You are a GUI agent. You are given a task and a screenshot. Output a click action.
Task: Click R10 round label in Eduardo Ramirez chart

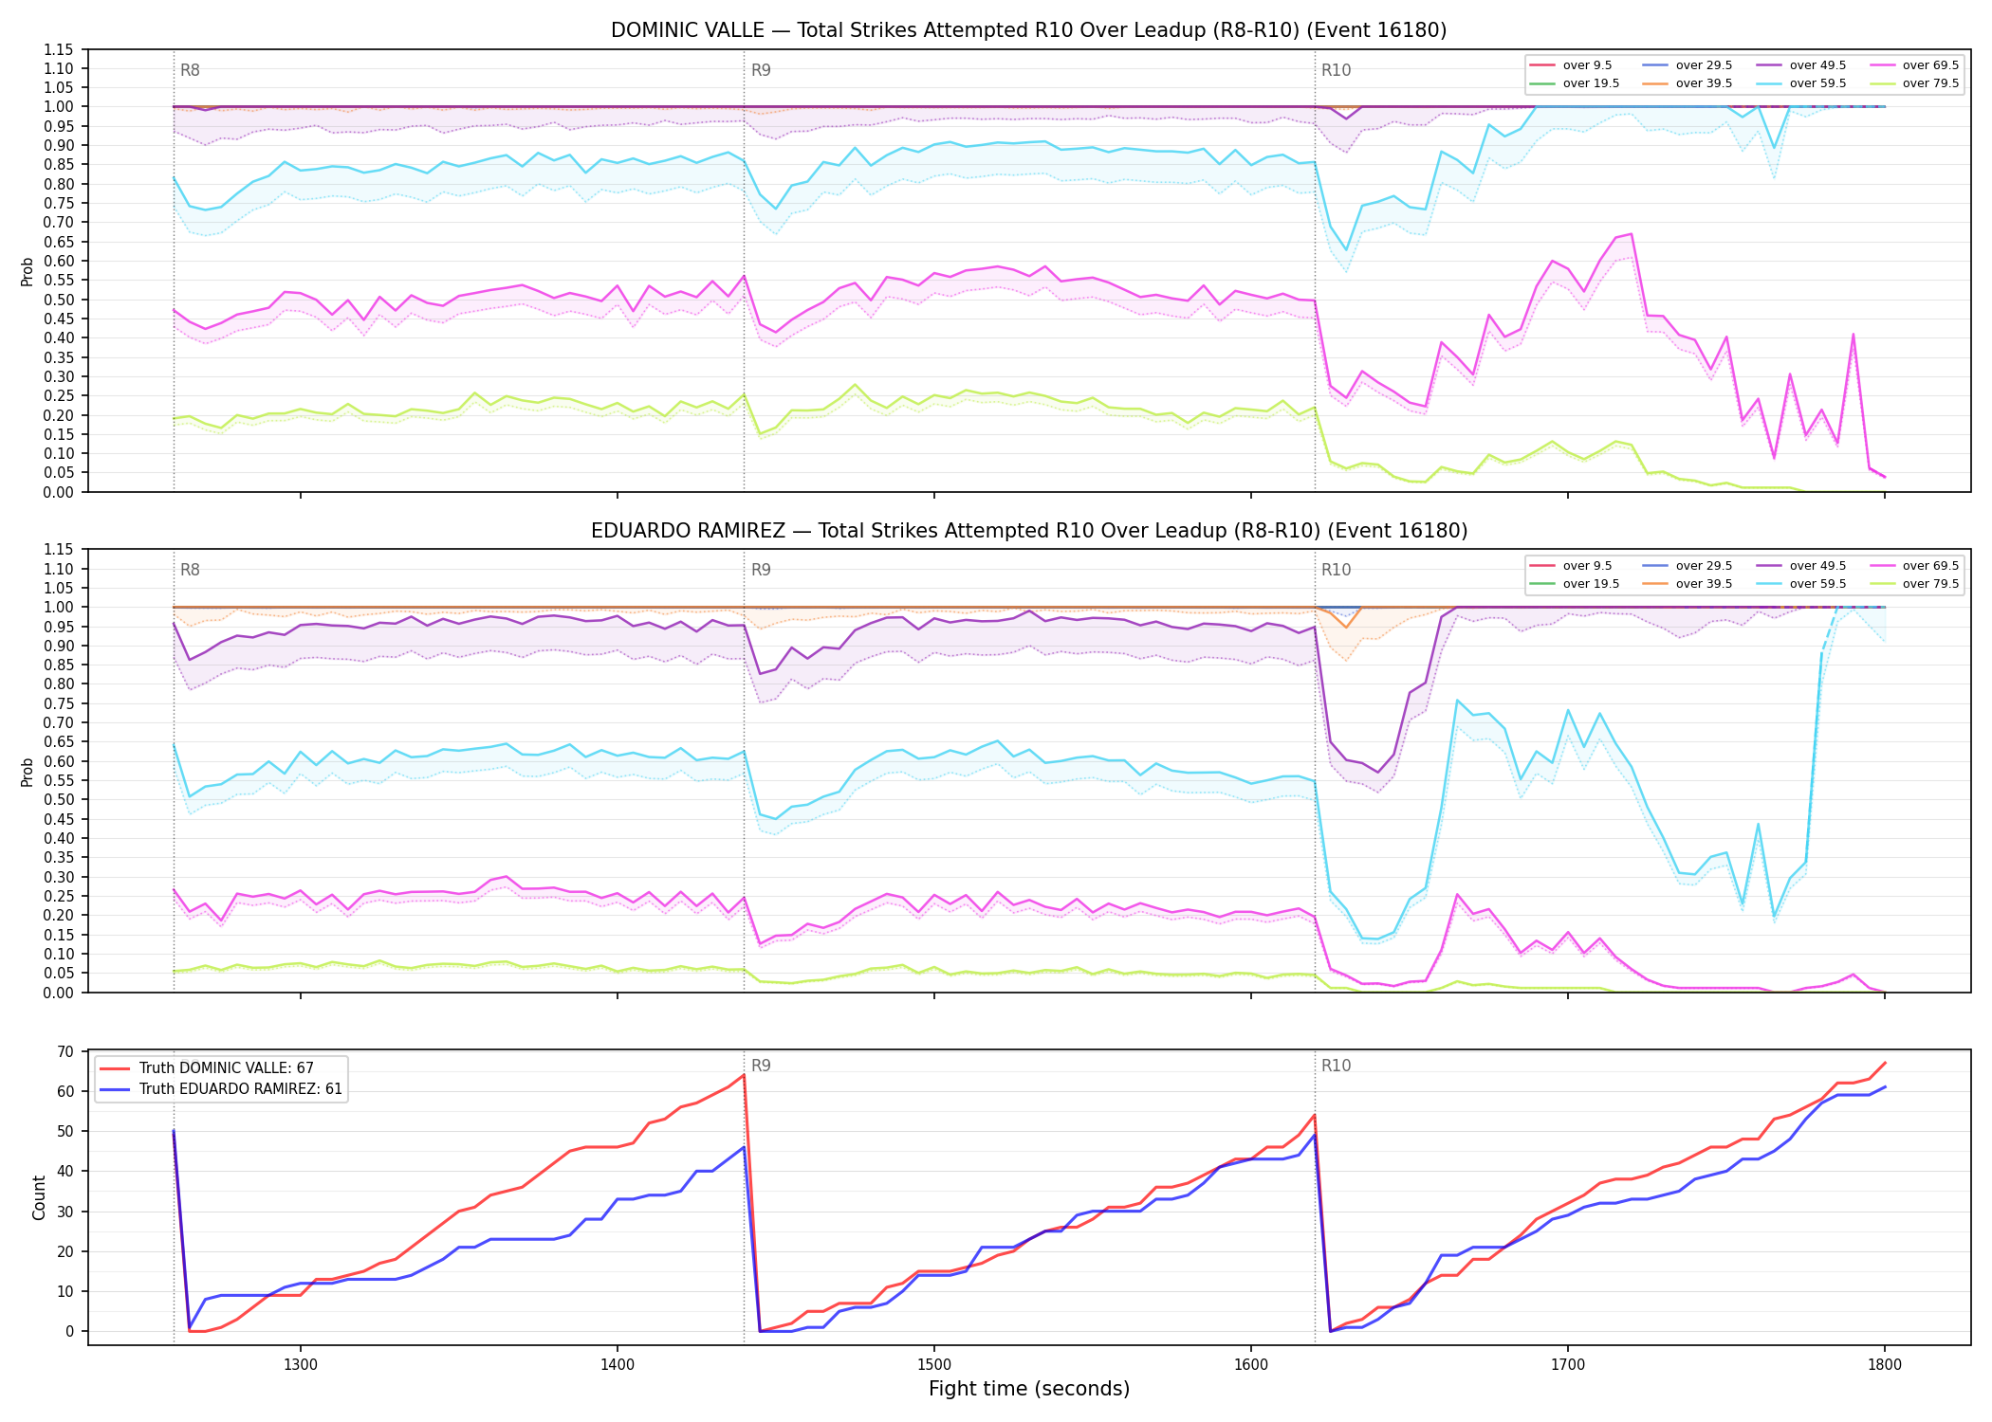pyautogui.click(x=1336, y=570)
